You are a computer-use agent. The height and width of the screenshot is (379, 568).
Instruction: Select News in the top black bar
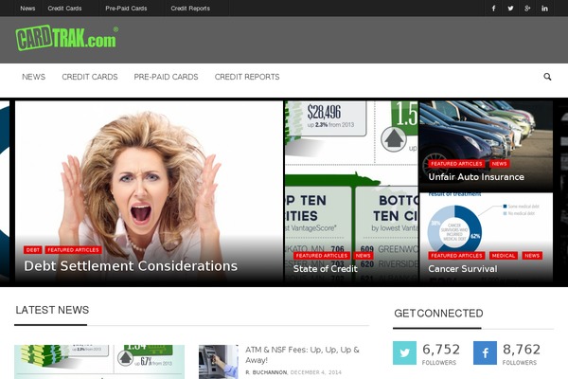point(27,9)
